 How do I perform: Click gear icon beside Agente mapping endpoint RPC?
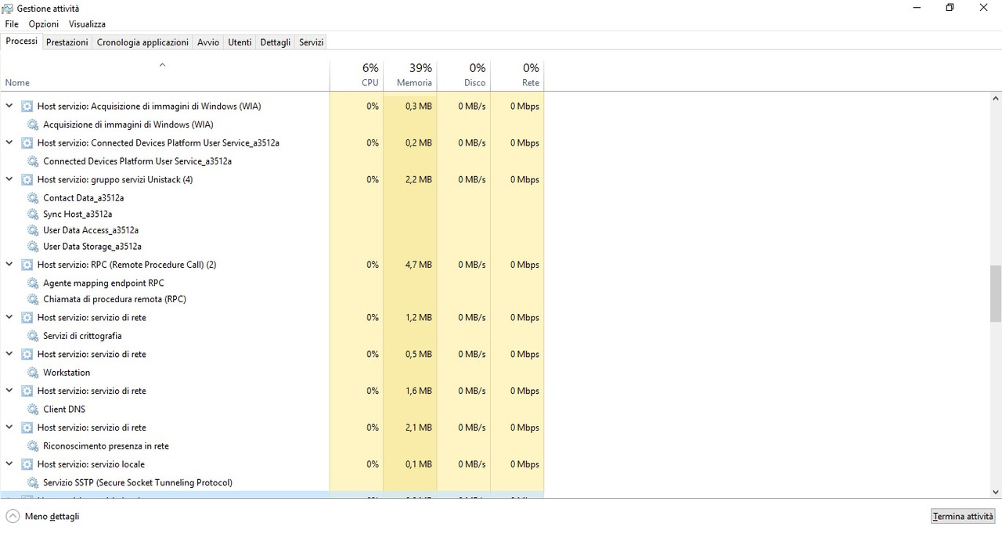(x=33, y=283)
